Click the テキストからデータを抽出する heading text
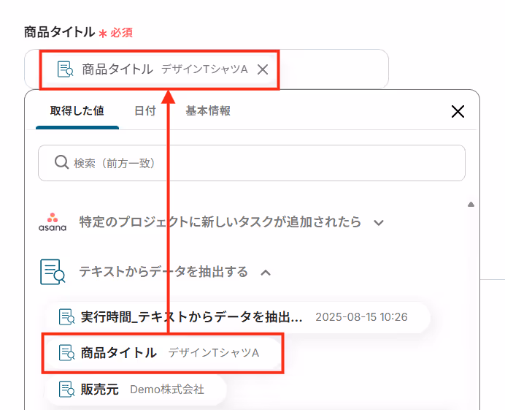 163,272
